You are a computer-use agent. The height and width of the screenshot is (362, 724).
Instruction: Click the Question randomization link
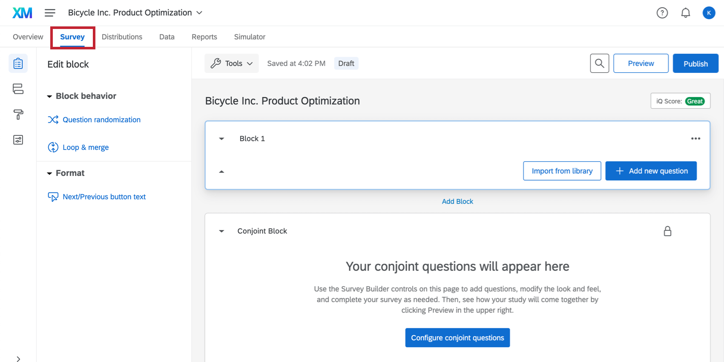coord(101,120)
